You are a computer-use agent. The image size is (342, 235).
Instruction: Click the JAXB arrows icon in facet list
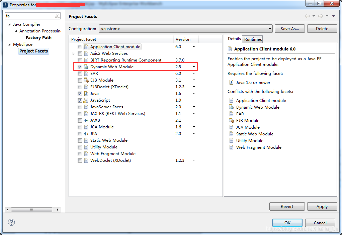pyautogui.click(x=86, y=120)
